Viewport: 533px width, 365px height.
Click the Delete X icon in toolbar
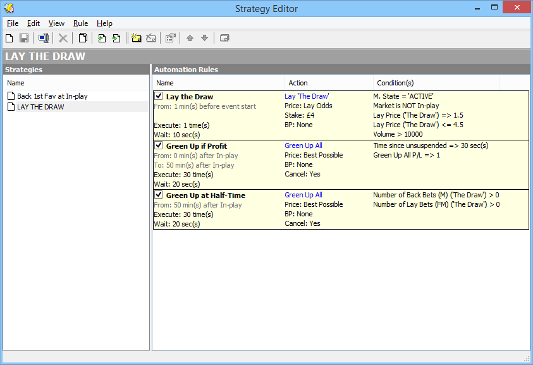pyautogui.click(x=63, y=39)
